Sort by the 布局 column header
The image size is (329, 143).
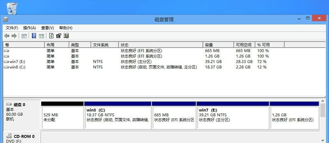(57, 45)
